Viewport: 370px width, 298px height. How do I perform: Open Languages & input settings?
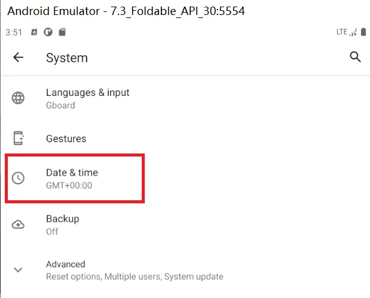click(185, 98)
